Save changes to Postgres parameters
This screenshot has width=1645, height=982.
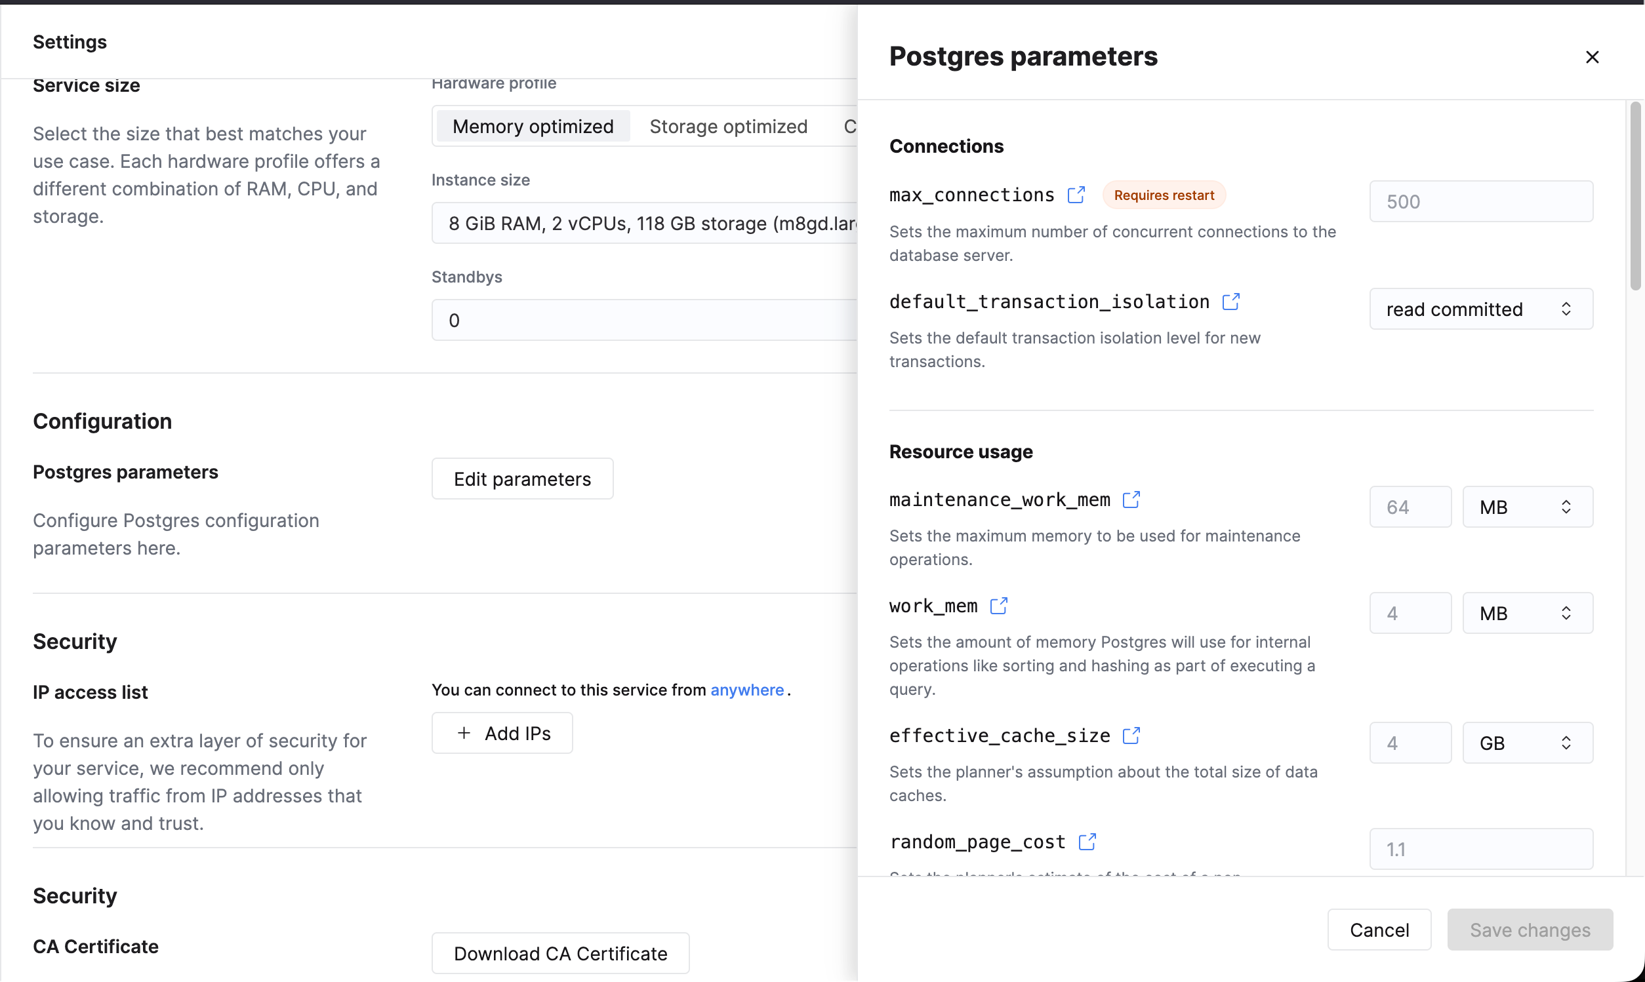click(1529, 929)
